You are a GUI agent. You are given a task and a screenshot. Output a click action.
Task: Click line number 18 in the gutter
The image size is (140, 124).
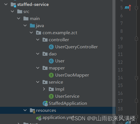(x=120, y=109)
